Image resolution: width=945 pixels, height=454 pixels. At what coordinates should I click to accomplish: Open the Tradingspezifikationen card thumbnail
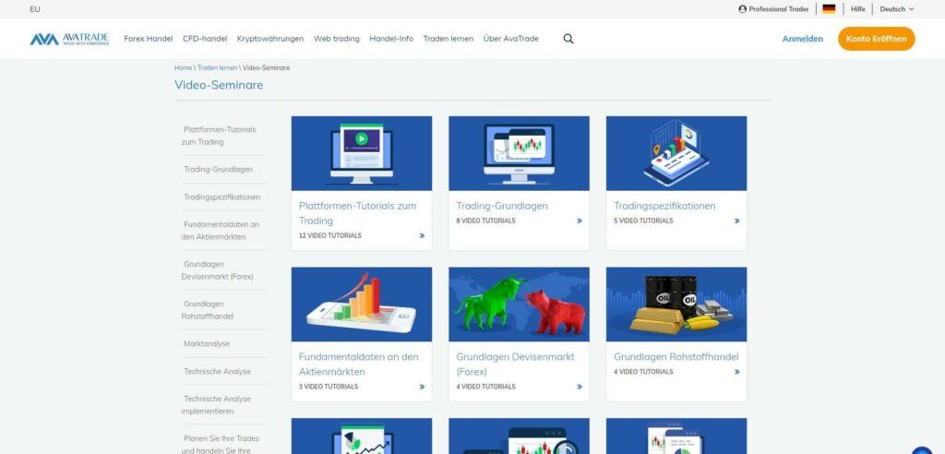click(x=676, y=153)
